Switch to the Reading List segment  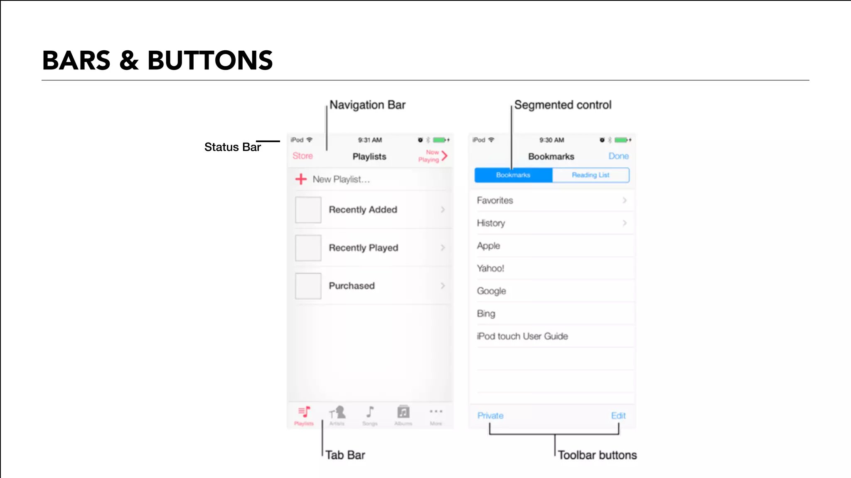(591, 175)
